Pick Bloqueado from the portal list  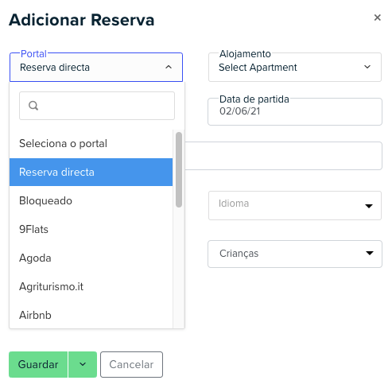91,200
